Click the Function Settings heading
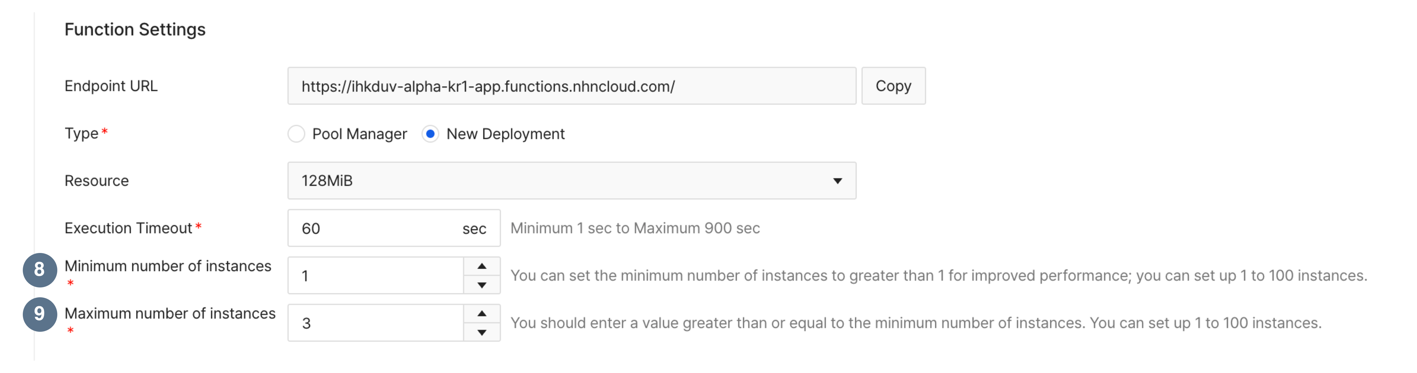Screen dimensions: 1417x373 tap(135, 30)
